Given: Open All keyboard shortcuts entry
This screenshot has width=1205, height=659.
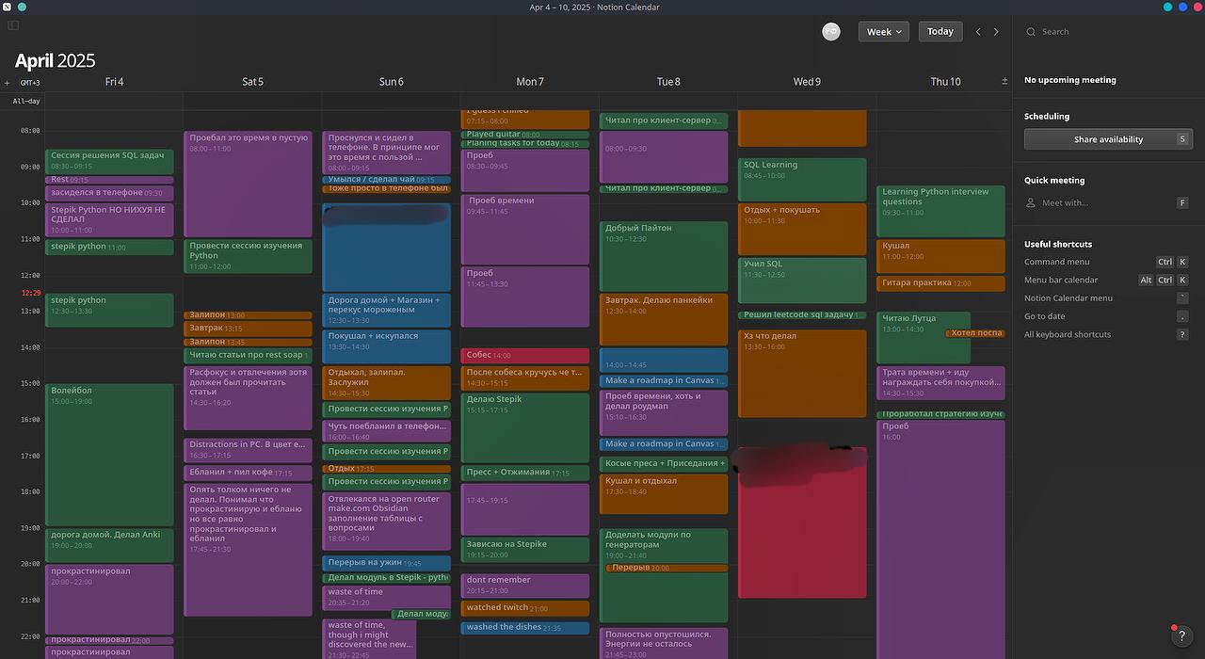Looking at the screenshot, I should tap(1067, 334).
